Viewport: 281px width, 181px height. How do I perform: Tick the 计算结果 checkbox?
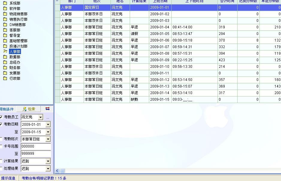1,161
